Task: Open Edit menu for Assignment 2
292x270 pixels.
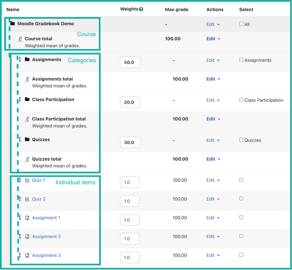Action: 213,237
